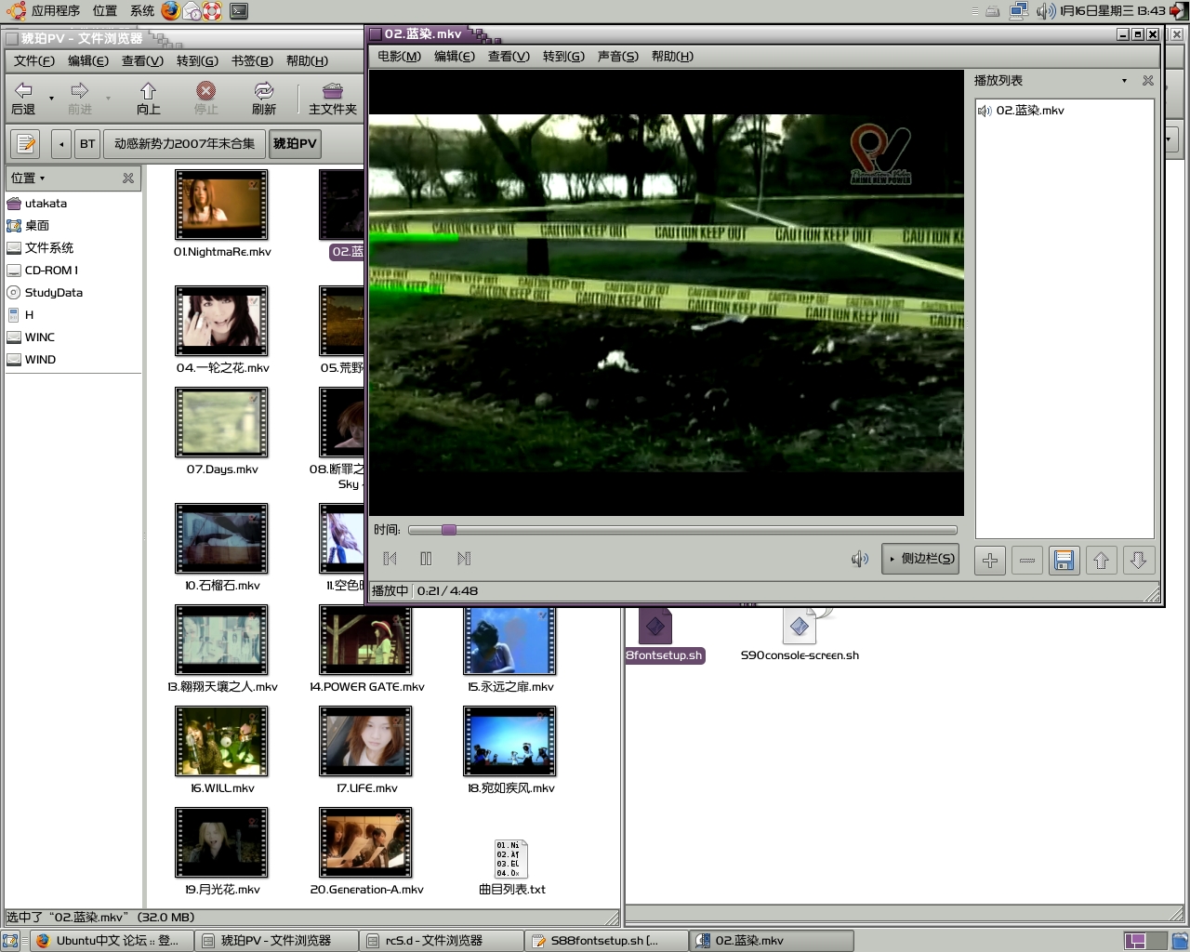Open 书签(B) menu in file browser
The width and height of the screenshot is (1190, 952).
(x=252, y=60)
